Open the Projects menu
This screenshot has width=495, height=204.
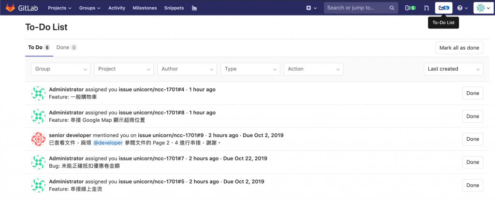[x=59, y=8]
